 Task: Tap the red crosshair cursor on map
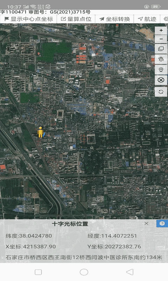(83, 139)
